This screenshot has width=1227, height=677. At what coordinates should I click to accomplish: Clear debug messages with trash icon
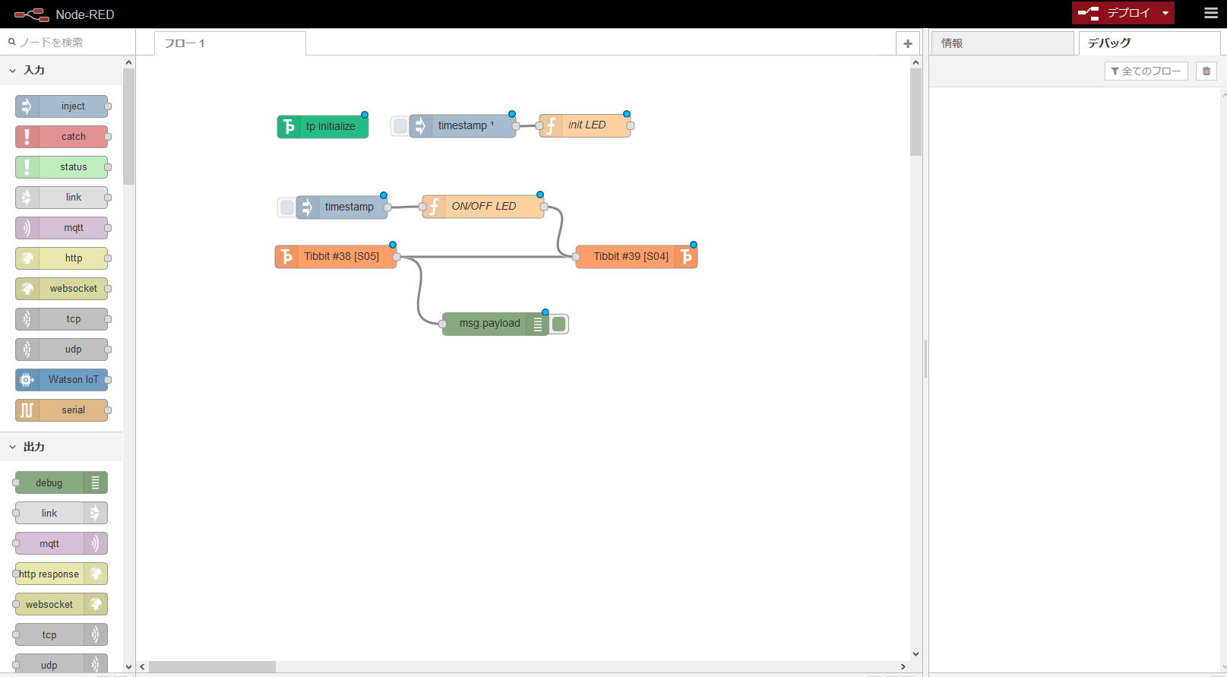pyautogui.click(x=1206, y=71)
